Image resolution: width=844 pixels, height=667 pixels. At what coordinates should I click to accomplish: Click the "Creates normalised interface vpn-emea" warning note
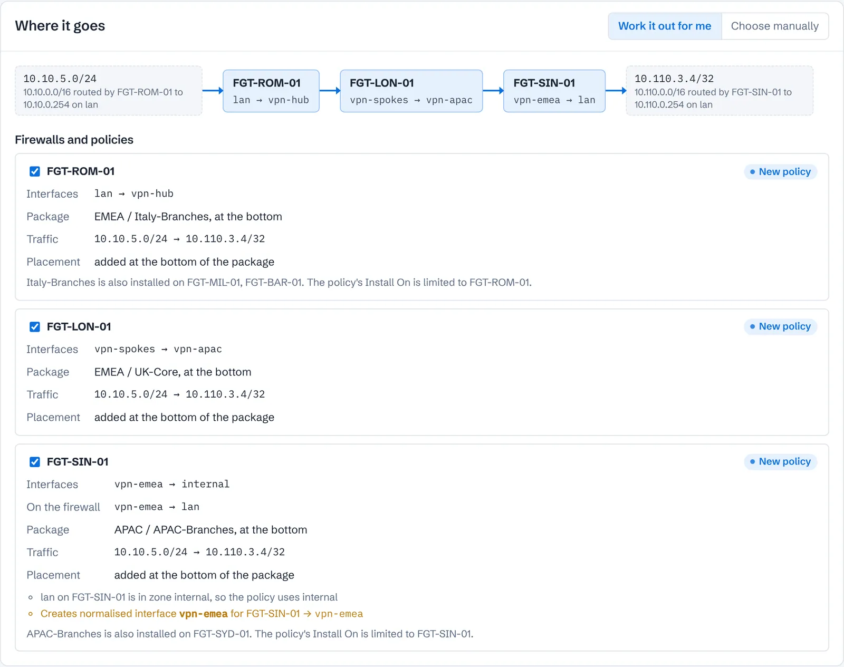click(x=202, y=614)
